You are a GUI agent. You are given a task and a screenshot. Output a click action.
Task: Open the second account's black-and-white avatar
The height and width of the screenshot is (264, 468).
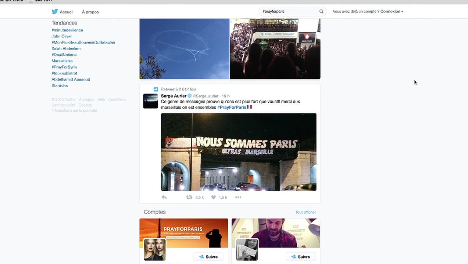point(247,249)
